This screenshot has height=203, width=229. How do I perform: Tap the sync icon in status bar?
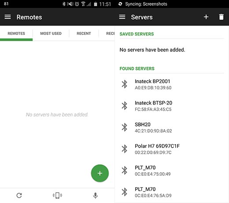point(120,4)
